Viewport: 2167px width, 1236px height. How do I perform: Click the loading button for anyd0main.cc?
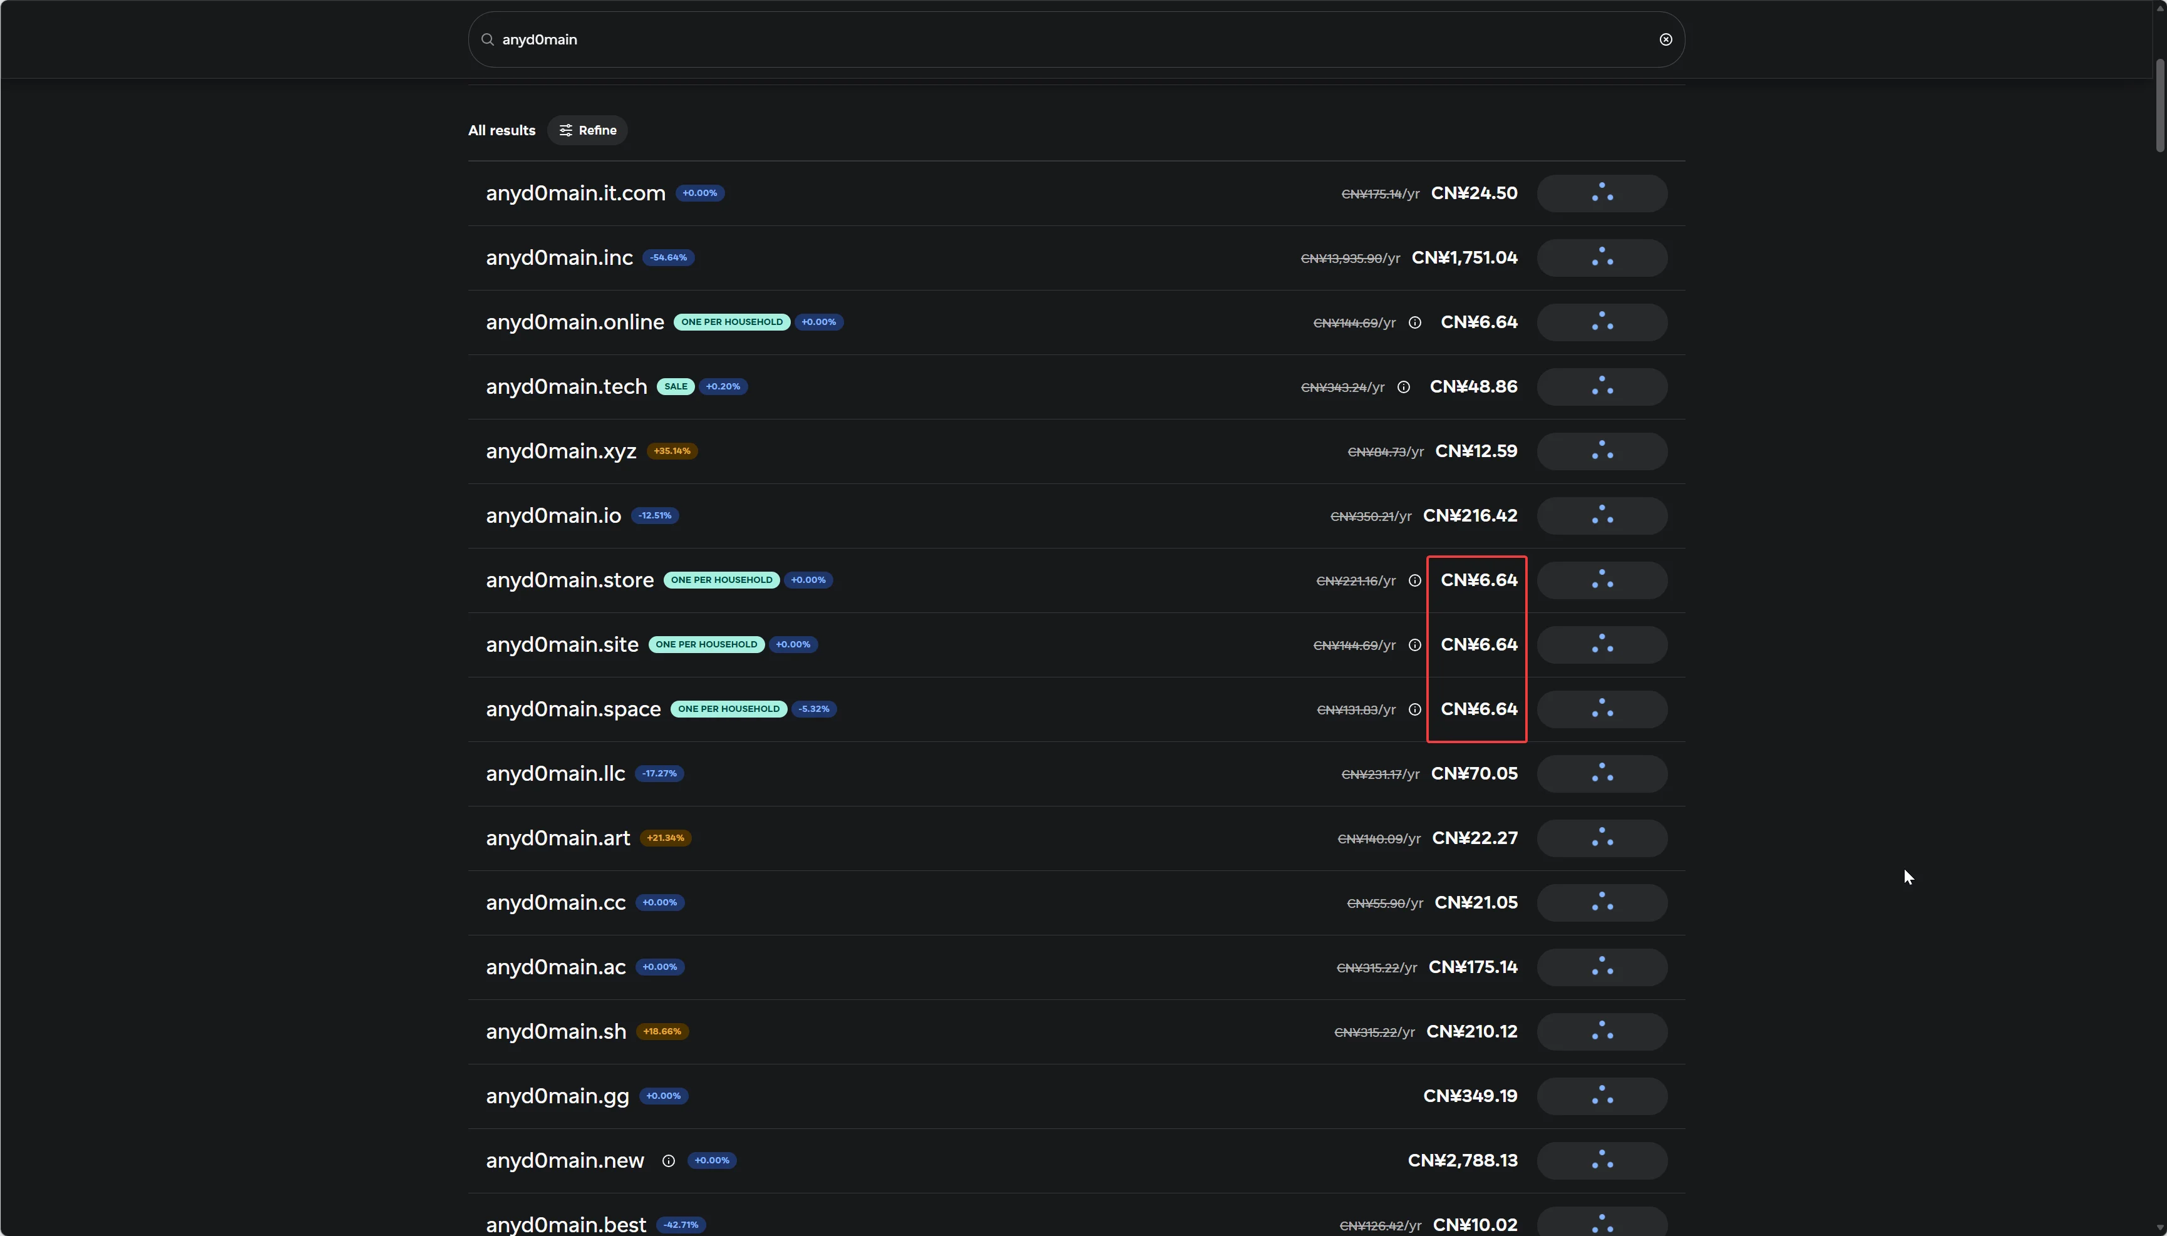coord(1602,904)
